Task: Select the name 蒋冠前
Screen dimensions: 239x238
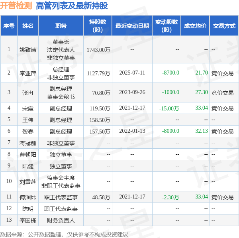Action: [x=28, y=143]
